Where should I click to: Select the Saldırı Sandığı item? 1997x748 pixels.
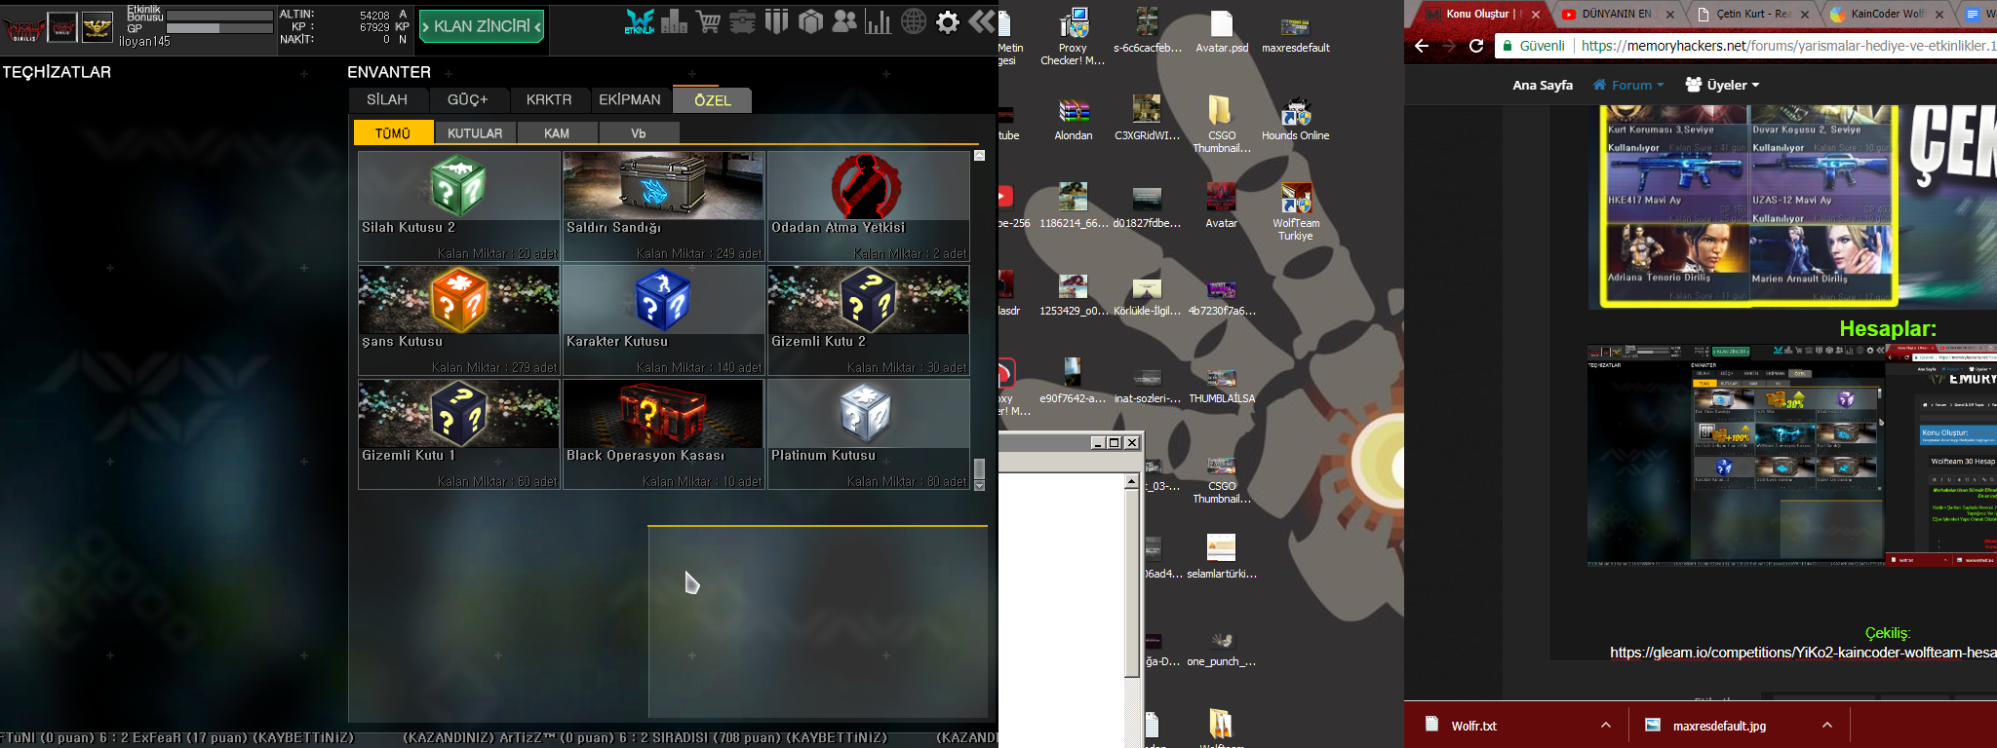pos(663,206)
